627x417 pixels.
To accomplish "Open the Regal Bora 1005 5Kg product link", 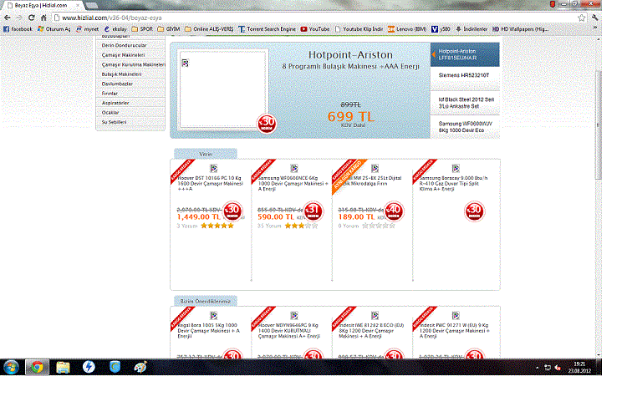I will pos(209,331).
